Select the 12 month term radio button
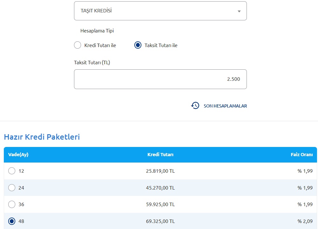 point(12,171)
